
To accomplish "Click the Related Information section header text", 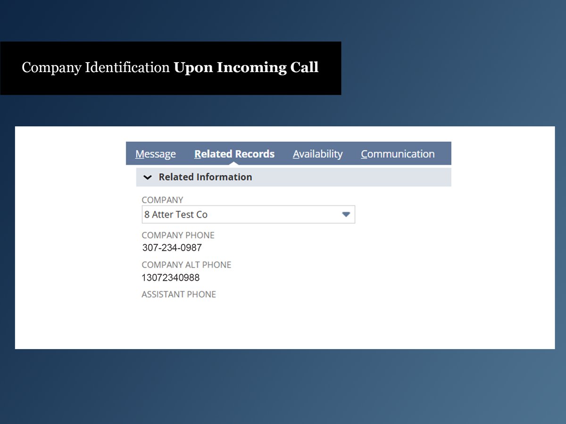I will point(205,177).
